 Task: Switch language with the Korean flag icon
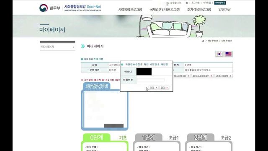pos(219,54)
